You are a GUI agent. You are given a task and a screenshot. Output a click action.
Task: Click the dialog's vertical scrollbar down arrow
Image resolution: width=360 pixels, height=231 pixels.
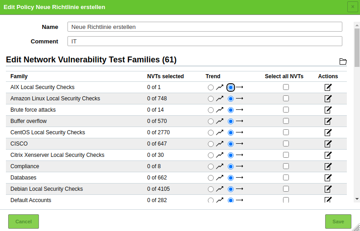[x=357, y=199]
